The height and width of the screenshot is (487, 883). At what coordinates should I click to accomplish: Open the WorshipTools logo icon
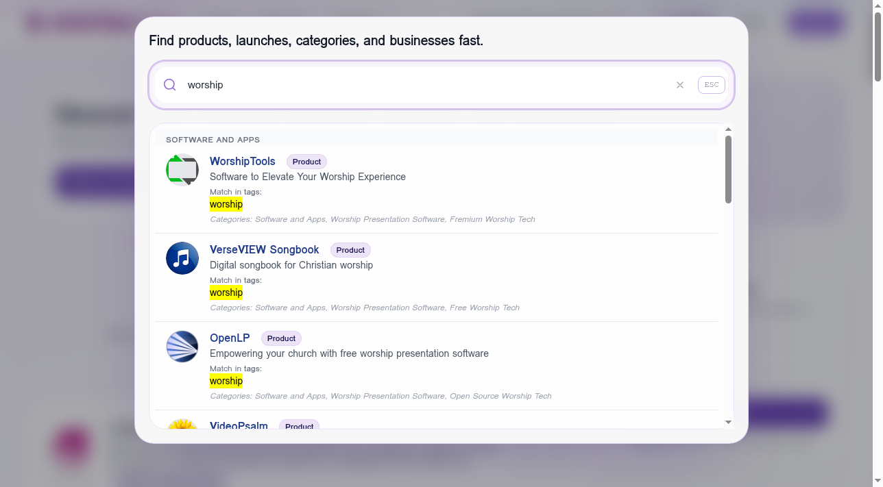(182, 170)
